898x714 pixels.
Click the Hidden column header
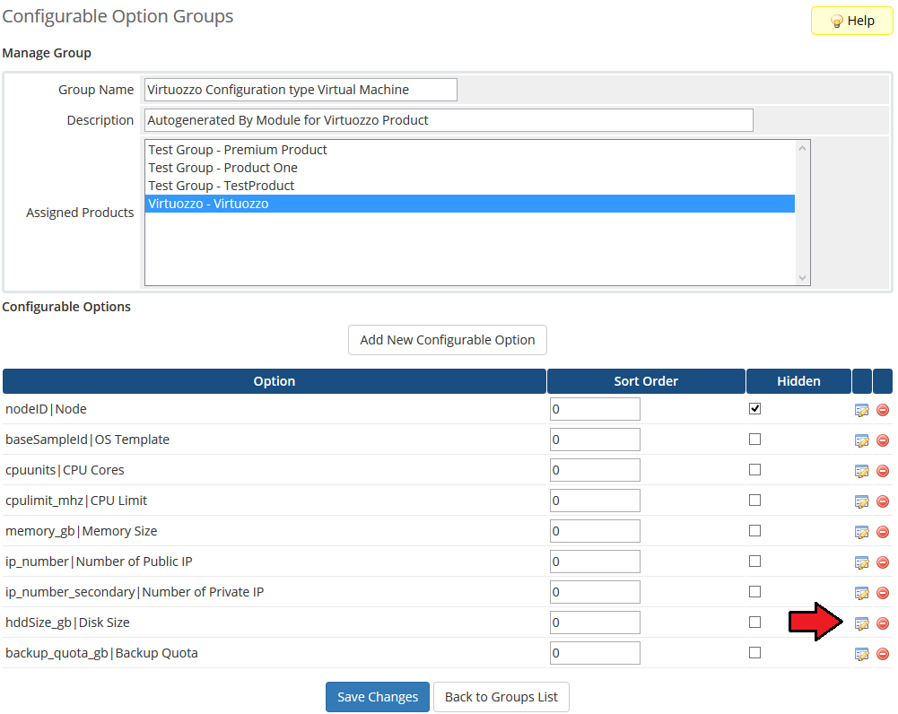pos(798,381)
